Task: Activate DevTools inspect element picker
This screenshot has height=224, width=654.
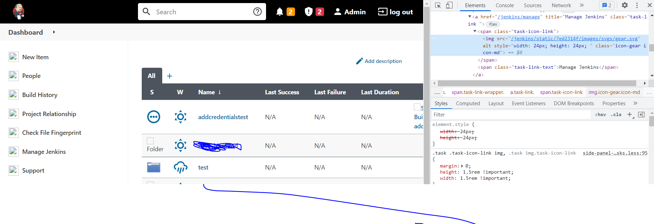Action: (x=438, y=5)
